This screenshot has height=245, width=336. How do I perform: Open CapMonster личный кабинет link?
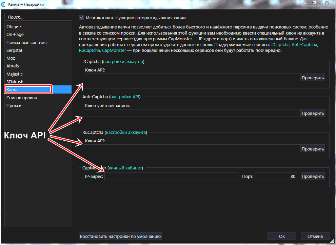click(125, 168)
